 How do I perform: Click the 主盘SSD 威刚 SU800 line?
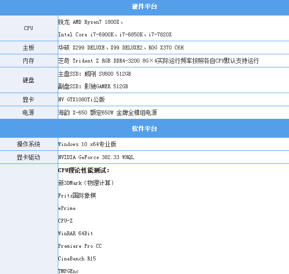point(94,74)
